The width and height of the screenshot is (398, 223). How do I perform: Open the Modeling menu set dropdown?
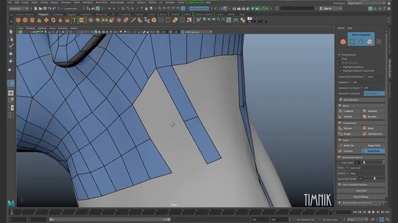click(x=19, y=9)
